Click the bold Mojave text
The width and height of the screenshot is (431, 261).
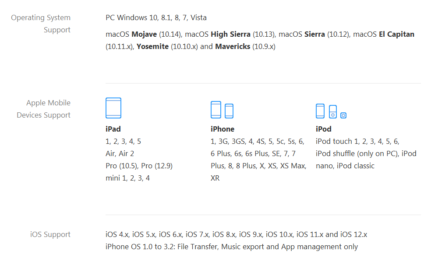144,34
